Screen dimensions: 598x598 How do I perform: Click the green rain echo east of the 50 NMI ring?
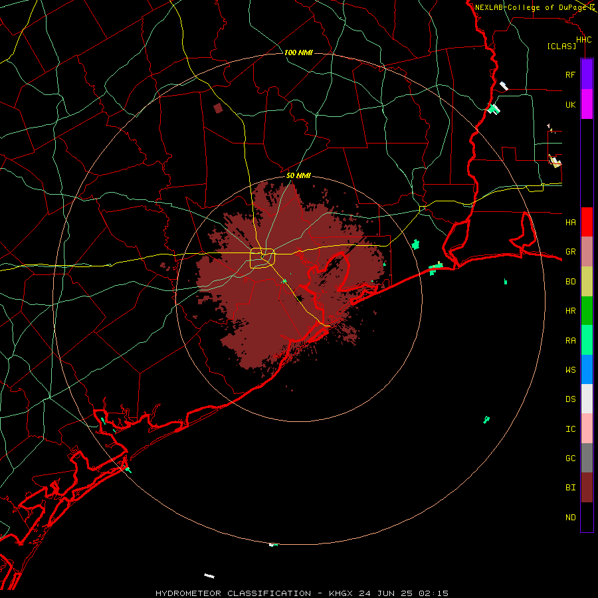(x=416, y=245)
